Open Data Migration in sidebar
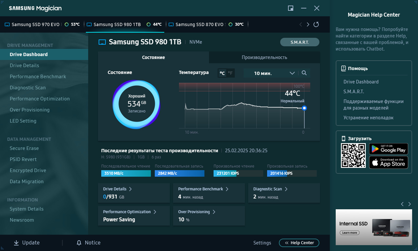 point(44,182)
